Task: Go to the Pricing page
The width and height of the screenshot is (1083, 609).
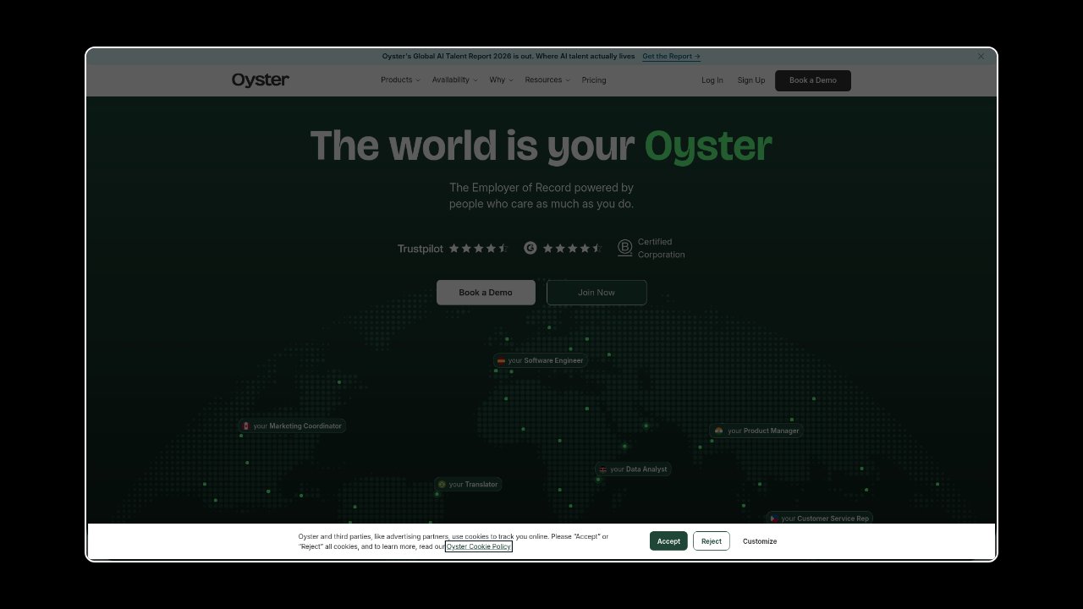Action: pyautogui.click(x=594, y=80)
